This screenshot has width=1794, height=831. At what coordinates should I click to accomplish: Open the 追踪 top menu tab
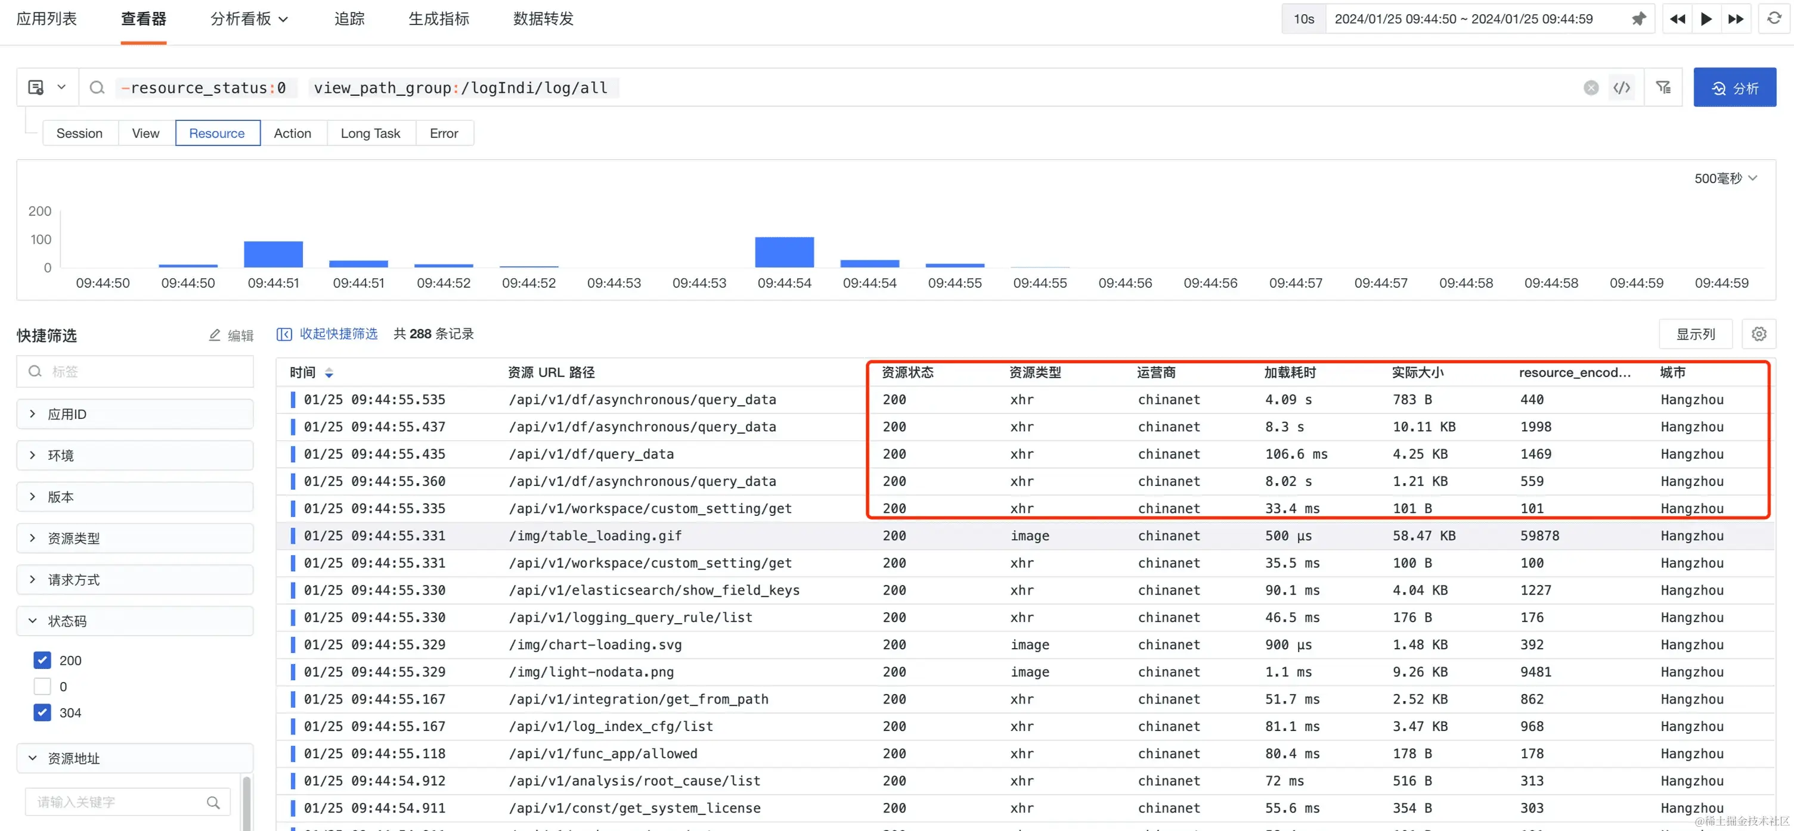click(349, 19)
